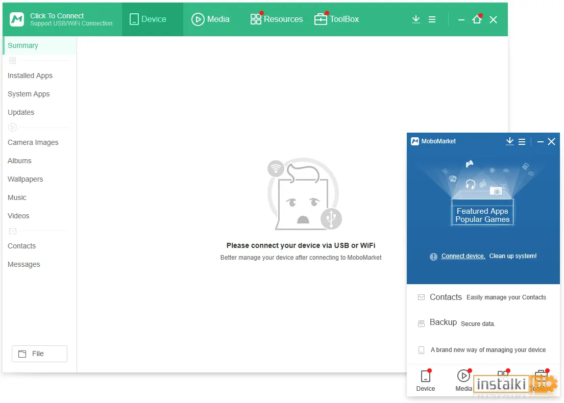564x403 pixels.
Task: Open Wallpapers in sidebar
Action: click(x=25, y=179)
